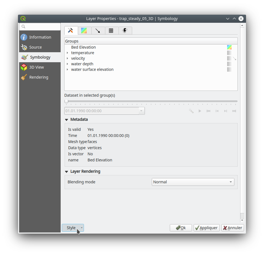Click the Information sidebar icon
Viewport: 264px width, 255px height.
tap(24, 37)
